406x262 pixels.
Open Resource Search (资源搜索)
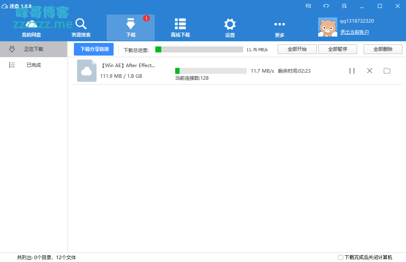[x=81, y=28]
